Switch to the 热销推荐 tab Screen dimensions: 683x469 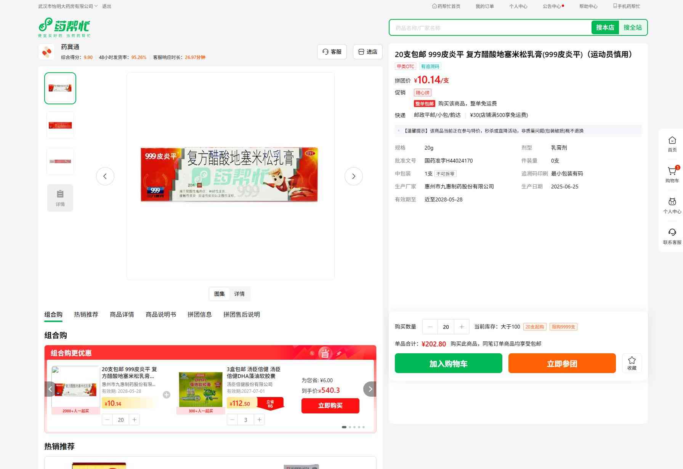86,314
